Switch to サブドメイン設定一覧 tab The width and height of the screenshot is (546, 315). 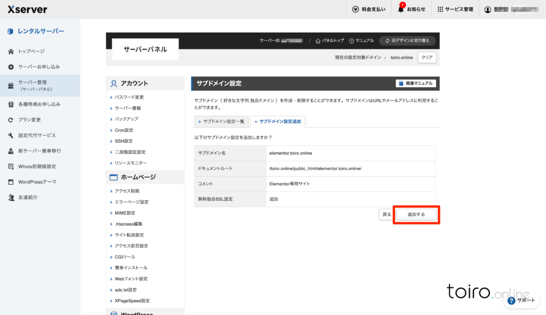(220, 122)
